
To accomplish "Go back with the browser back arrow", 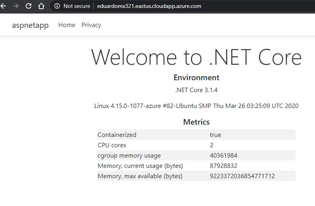I will [x=3, y=6].
